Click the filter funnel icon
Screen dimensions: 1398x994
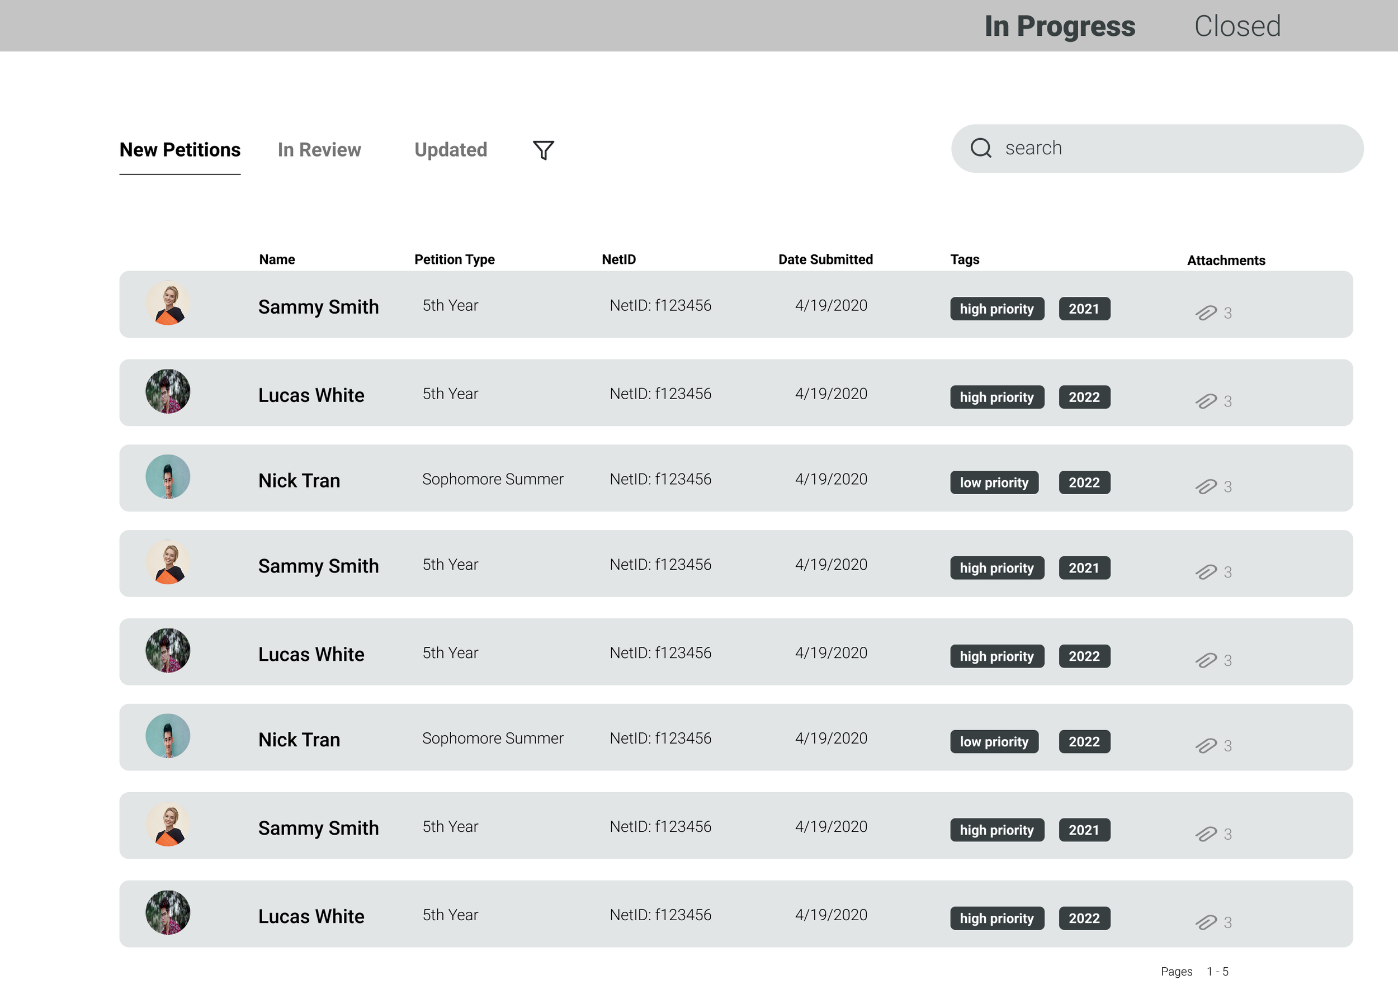[543, 150]
